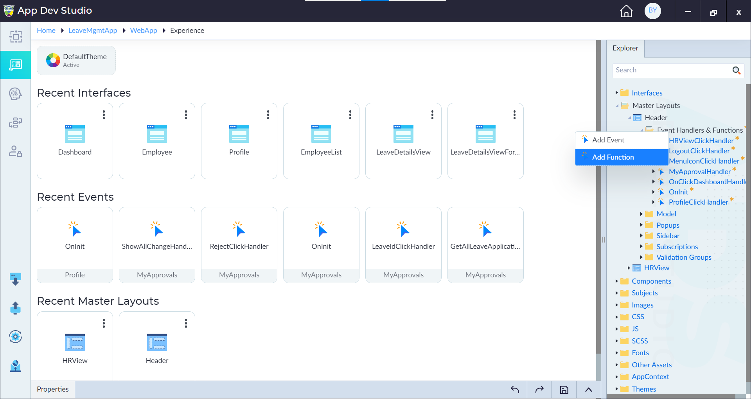Open the BY user avatar menu
This screenshot has height=399, width=751.
[x=652, y=11]
